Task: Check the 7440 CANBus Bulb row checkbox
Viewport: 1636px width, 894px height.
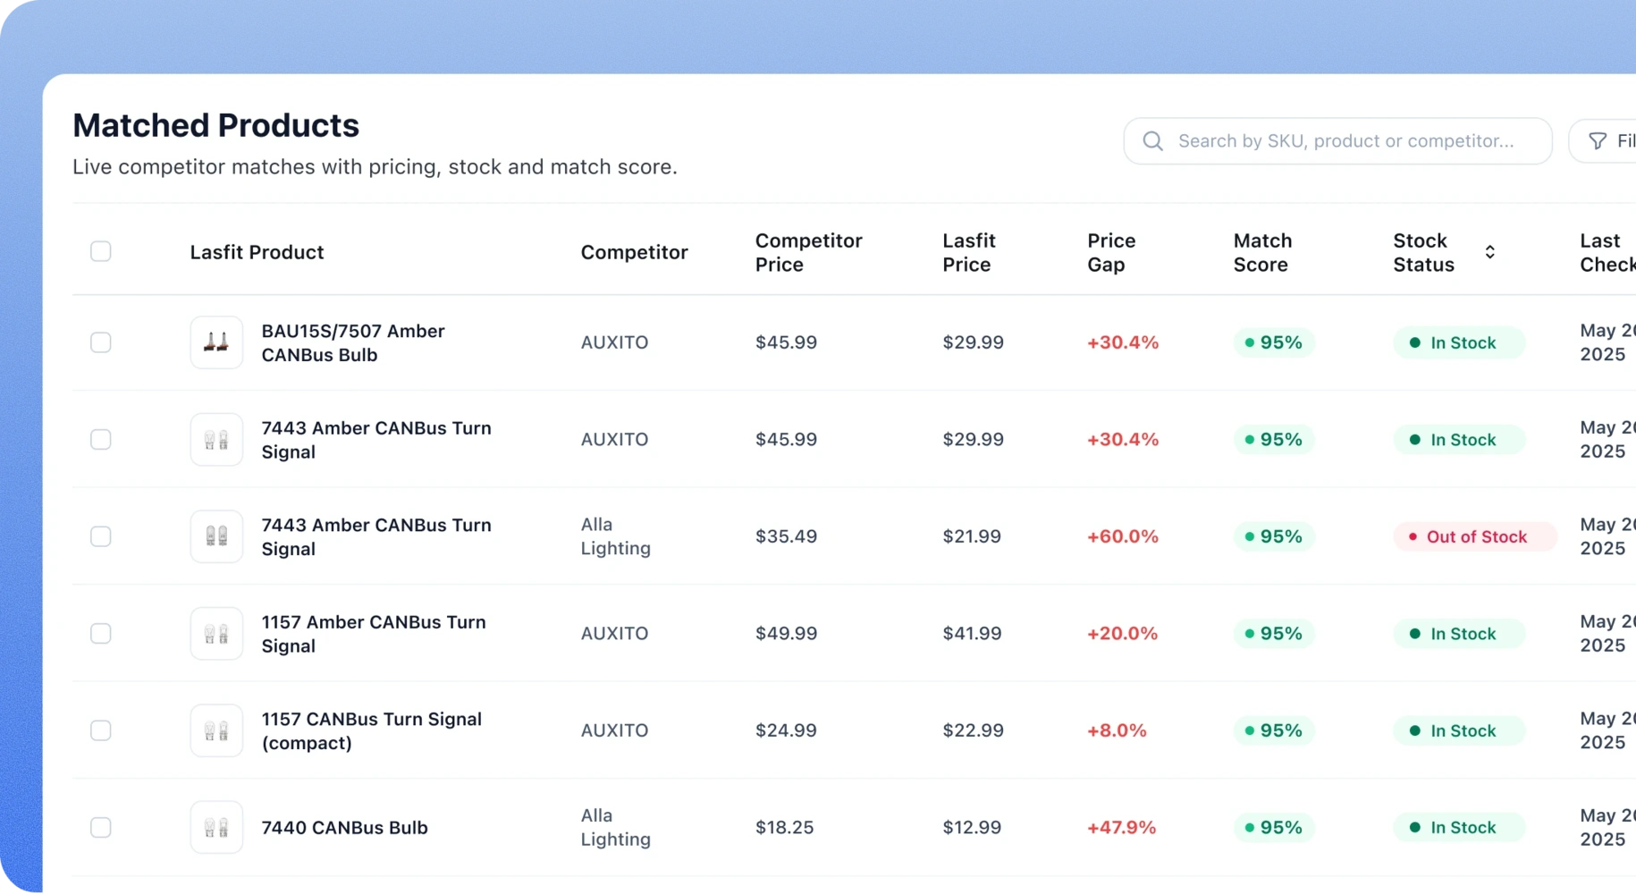Action: tap(101, 828)
